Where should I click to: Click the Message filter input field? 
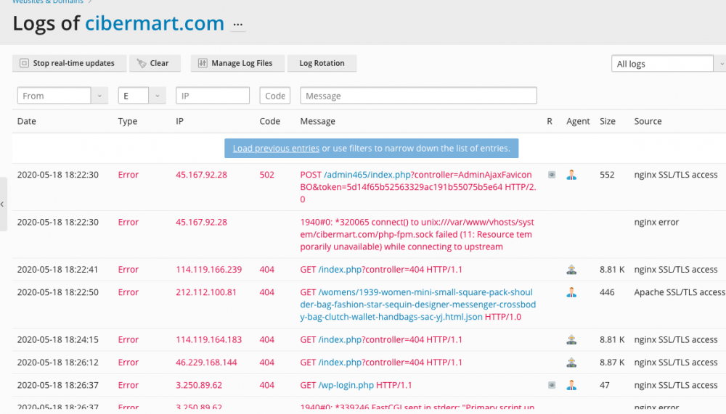click(418, 96)
